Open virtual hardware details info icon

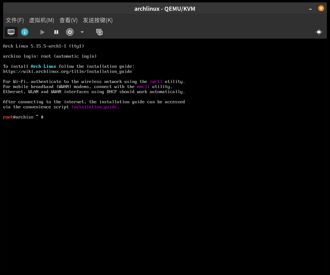(25, 32)
